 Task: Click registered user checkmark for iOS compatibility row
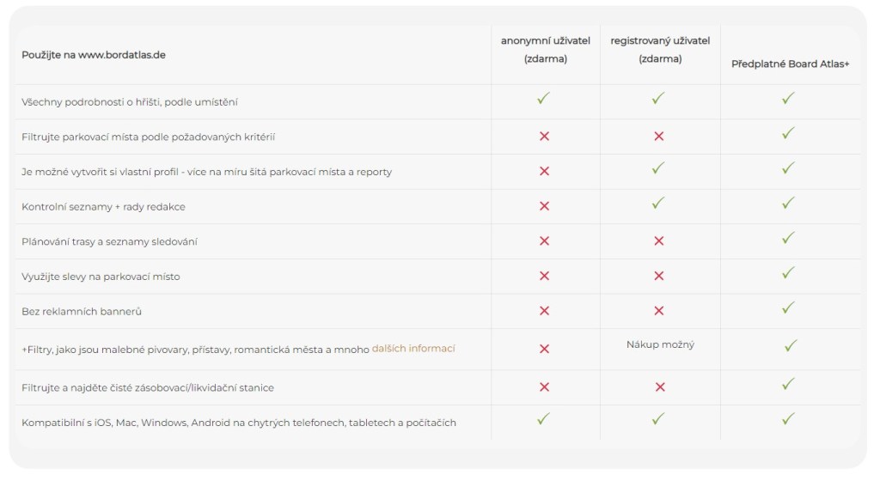pos(658,419)
